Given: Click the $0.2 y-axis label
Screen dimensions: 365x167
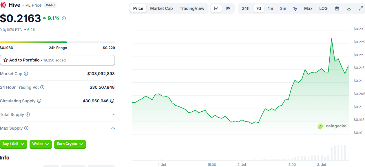Looking at the screenshot, I should click(357, 107).
